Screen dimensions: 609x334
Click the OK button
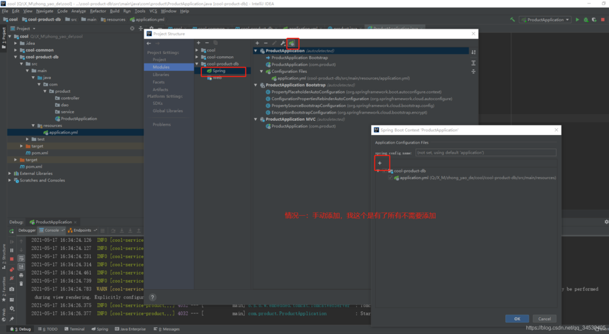(517, 319)
